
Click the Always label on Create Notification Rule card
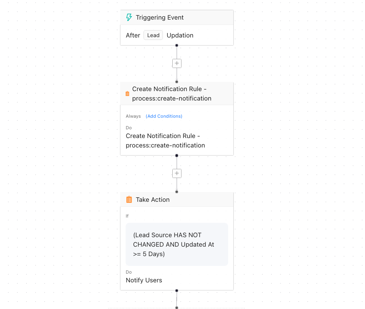(133, 116)
